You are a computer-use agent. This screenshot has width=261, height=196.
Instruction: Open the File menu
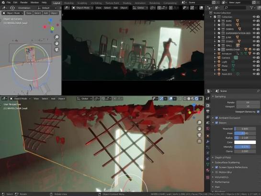click(8, 2)
